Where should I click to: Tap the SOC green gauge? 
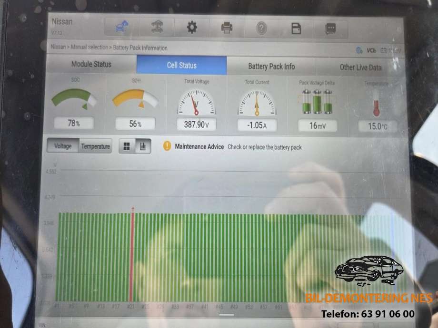point(74,99)
